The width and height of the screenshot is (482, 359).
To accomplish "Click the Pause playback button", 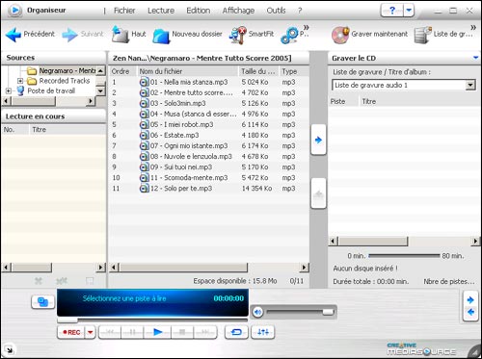I will 132,332.
